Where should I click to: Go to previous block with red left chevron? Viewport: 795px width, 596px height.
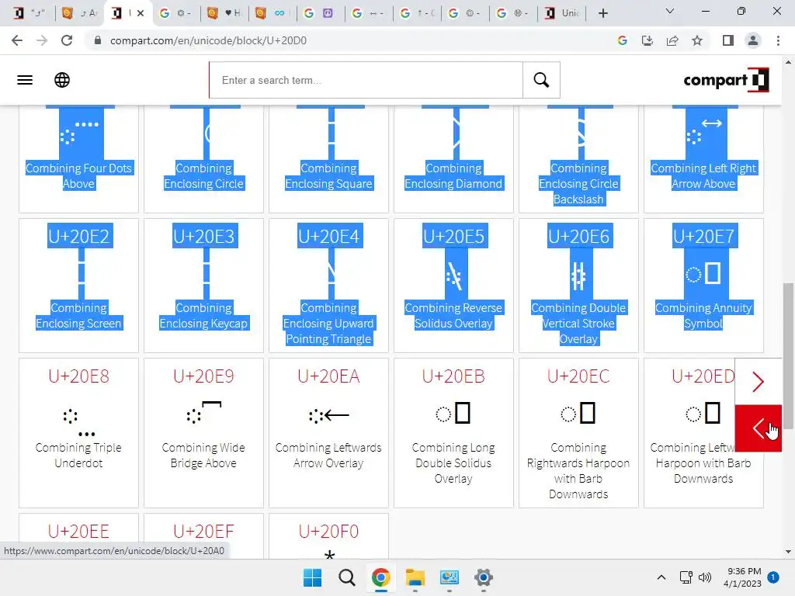[758, 428]
